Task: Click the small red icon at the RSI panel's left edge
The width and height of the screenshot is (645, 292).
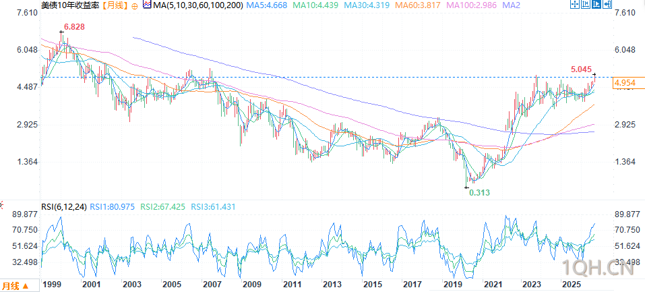Action: coord(1,204)
